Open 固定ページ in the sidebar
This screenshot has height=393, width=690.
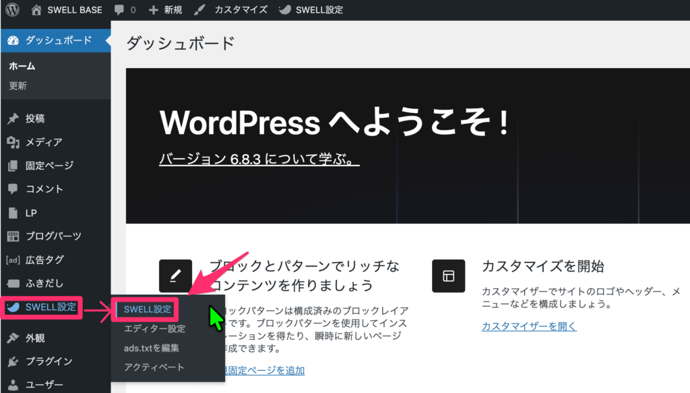click(x=49, y=166)
